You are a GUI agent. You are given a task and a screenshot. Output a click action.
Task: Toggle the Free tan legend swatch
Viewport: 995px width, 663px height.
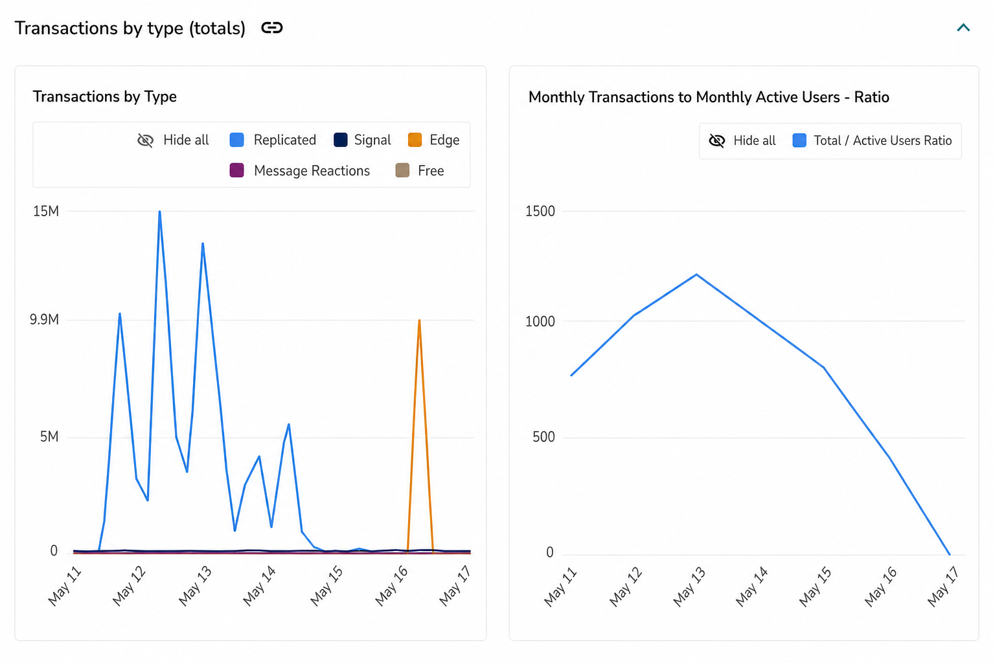coord(402,170)
